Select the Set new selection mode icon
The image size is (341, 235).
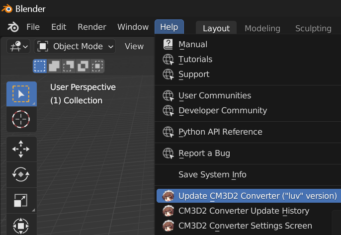click(x=40, y=66)
